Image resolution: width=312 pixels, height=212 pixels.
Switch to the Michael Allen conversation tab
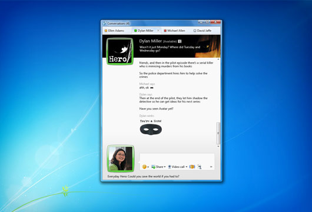pyautogui.click(x=175, y=31)
